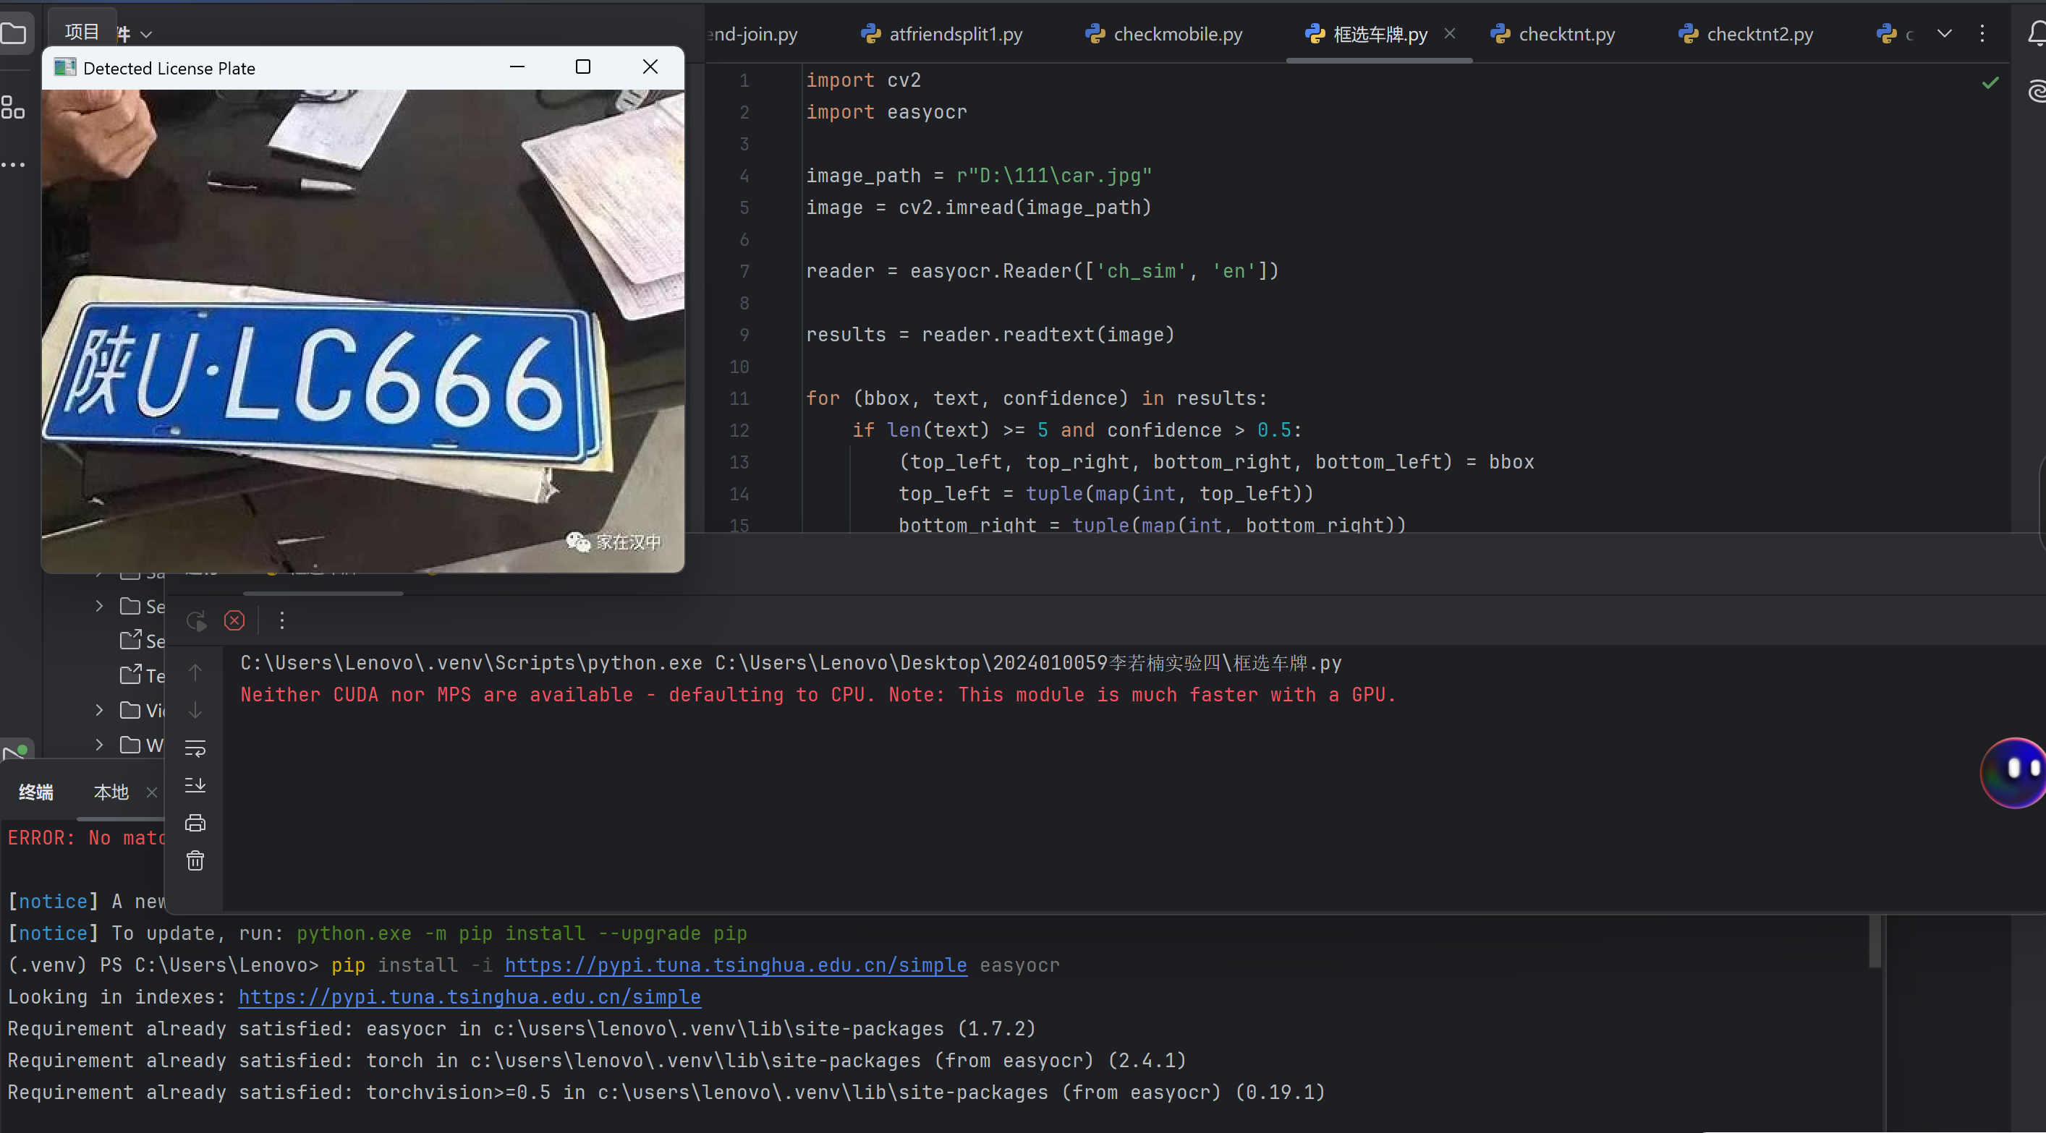Toggle soft-wrap in the run console
Screen dimensions: 2046x1133
(x=195, y=748)
